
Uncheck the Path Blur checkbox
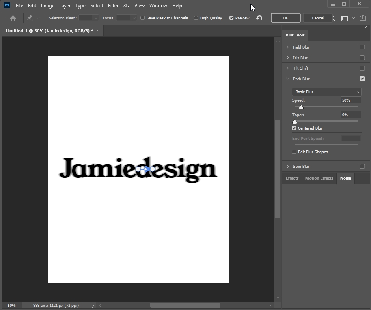pos(362,79)
